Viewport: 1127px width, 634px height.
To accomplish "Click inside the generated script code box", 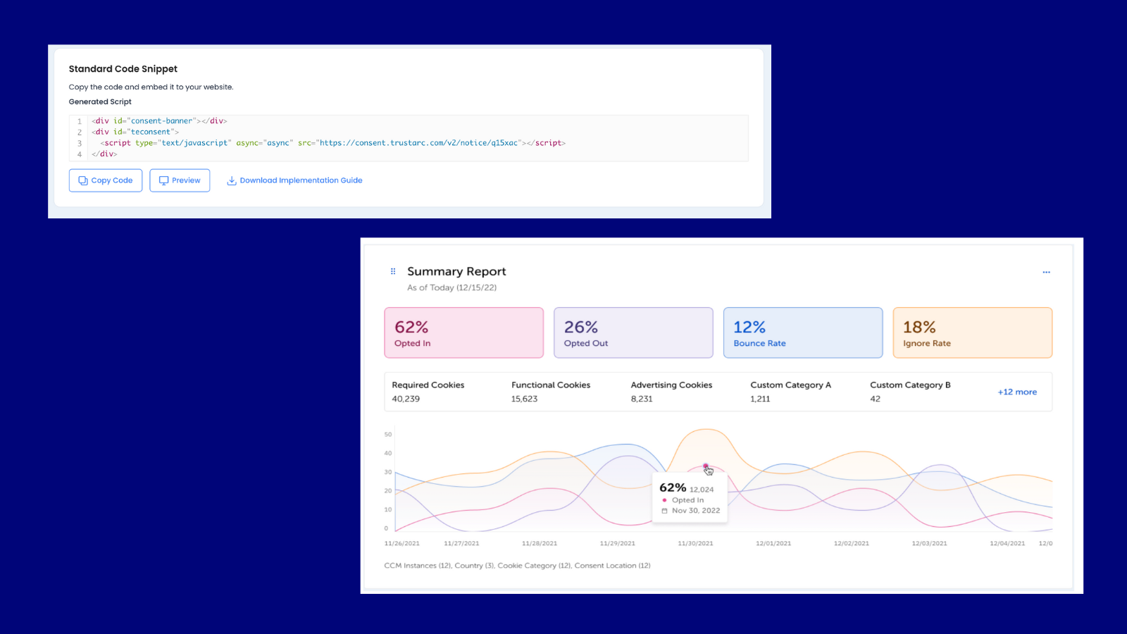I will point(409,138).
